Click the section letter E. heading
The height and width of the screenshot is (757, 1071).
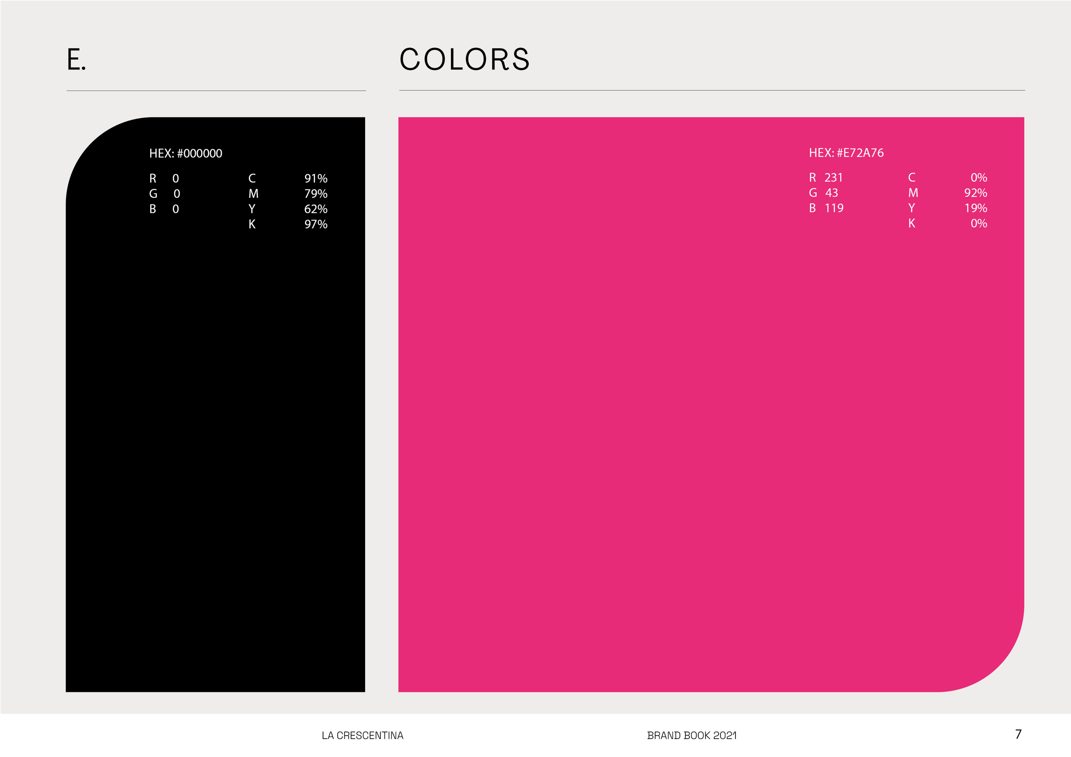77,60
